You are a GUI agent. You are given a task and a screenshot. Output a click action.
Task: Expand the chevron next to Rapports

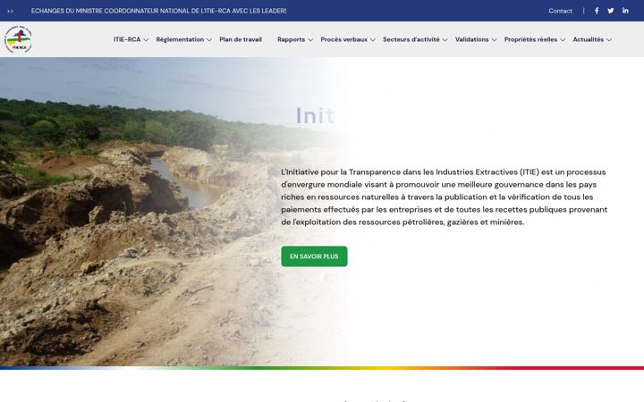pyautogui.click(x=310, y=40)
